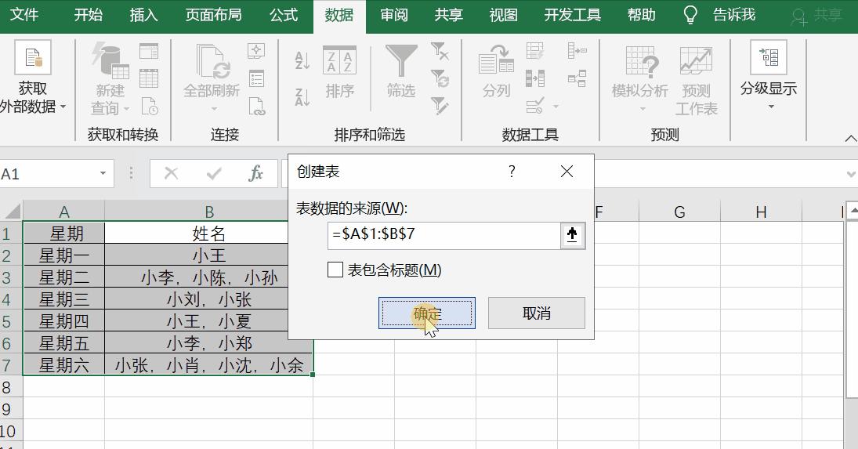This screenshot has height=449, width=858.
Task: Open the 新建查询 dropdown arrow
Action: pyautogui.click(x=126, y=109)
